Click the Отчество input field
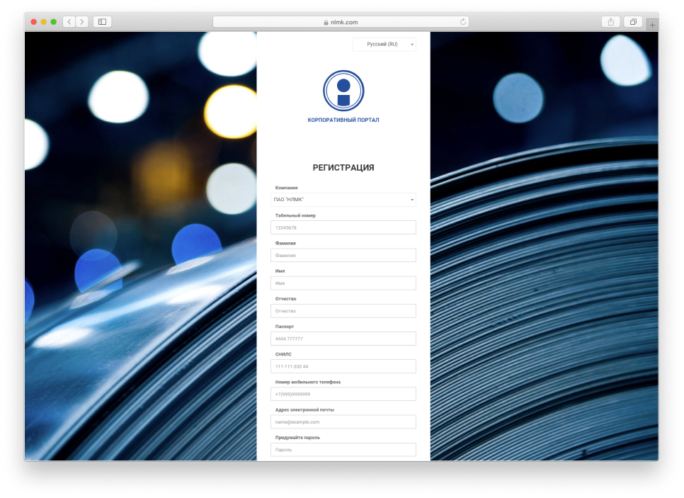The height and width of the screenshot is (498, 684). tap(343, 311)
